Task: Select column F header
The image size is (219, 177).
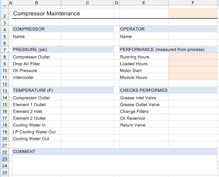Action: click(x=193, y=3)
